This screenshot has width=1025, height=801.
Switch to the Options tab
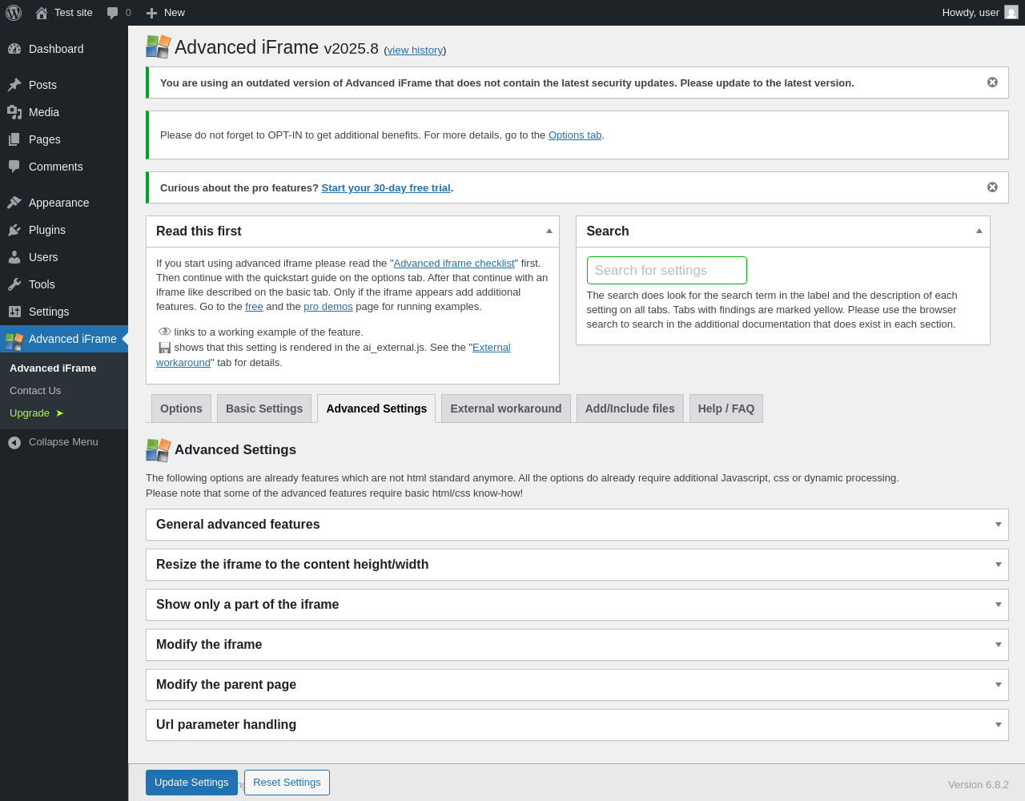(x=181, y=409)
